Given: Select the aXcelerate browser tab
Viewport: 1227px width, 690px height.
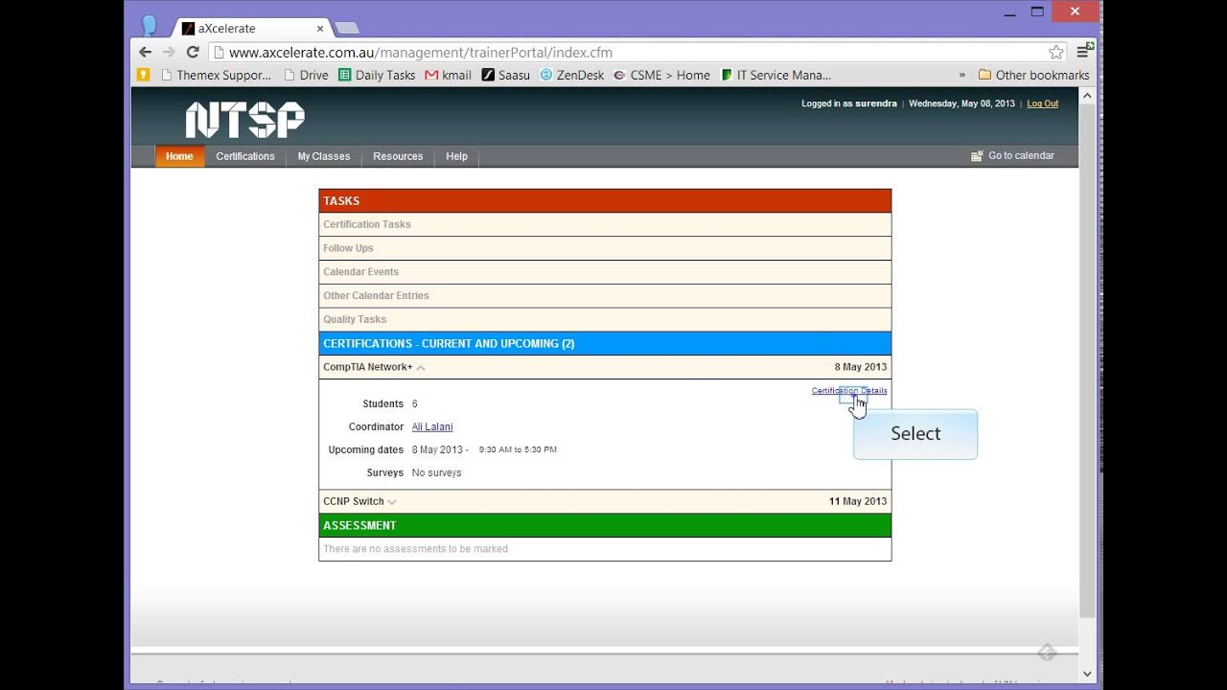Looking at the screenshot, I should pyautogui.click(x=251, y=29).
